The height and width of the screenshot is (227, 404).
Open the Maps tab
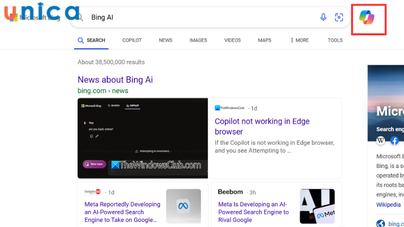click(265, 40)
